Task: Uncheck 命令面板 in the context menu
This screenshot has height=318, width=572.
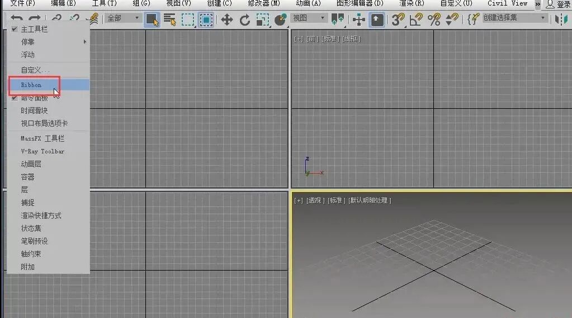Action: click(x=48, y=98)
